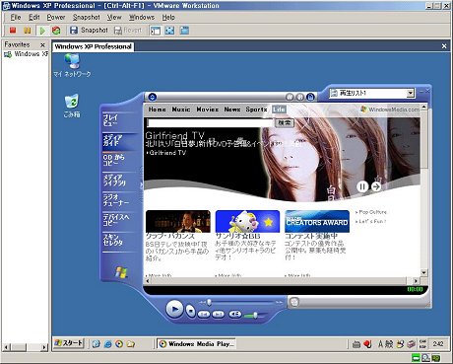The image size is (453, 364).
Task: Select the Windows XP Professional tab
Action: pos(93,46)
